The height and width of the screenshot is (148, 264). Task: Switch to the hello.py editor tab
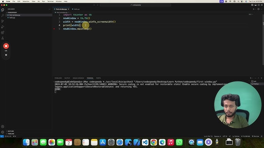(76, 9)
